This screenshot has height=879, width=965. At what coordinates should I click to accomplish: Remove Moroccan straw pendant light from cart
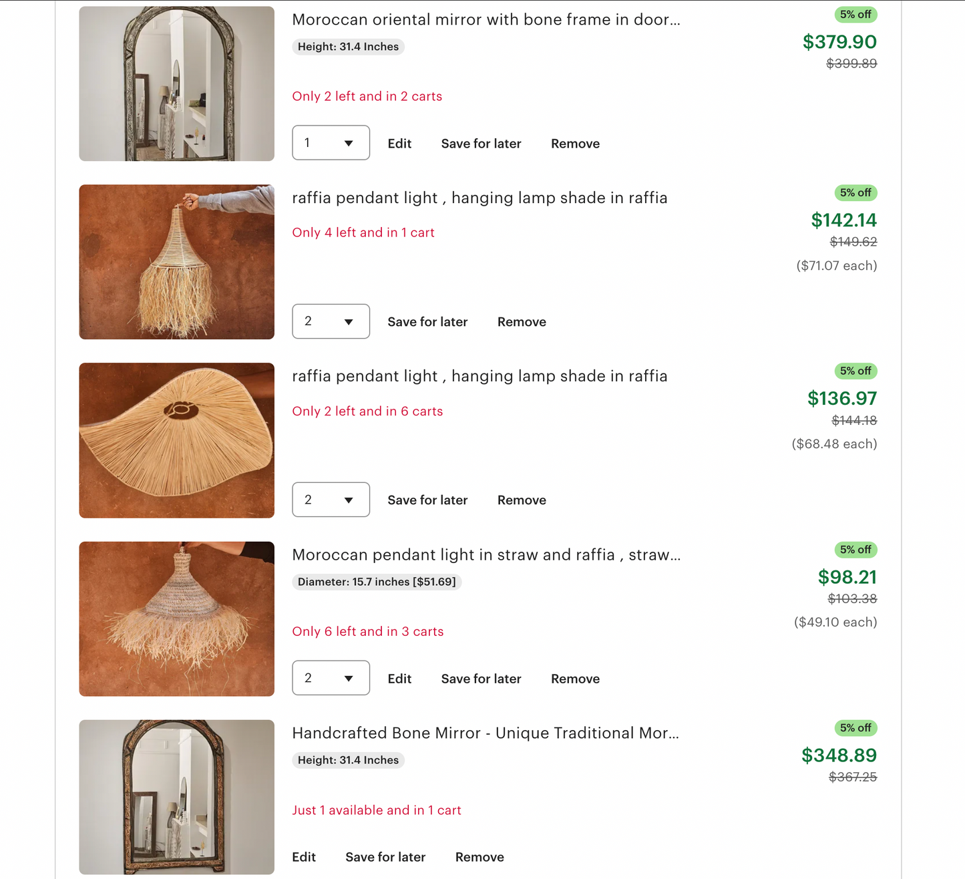point(575,679)
